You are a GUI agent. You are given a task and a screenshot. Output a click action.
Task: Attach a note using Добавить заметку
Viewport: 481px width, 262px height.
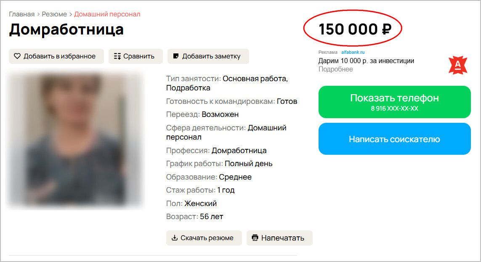click(208, 56)
